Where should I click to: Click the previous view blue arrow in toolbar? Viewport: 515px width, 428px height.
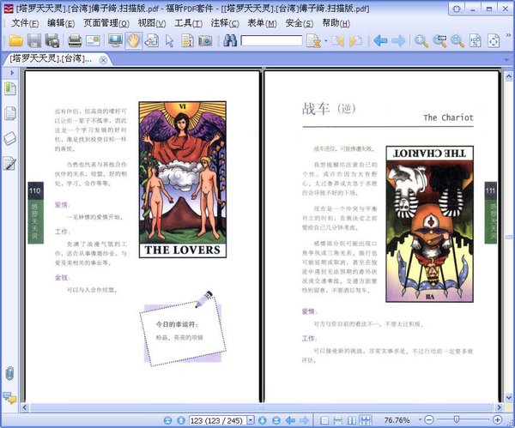click(380, 40)
